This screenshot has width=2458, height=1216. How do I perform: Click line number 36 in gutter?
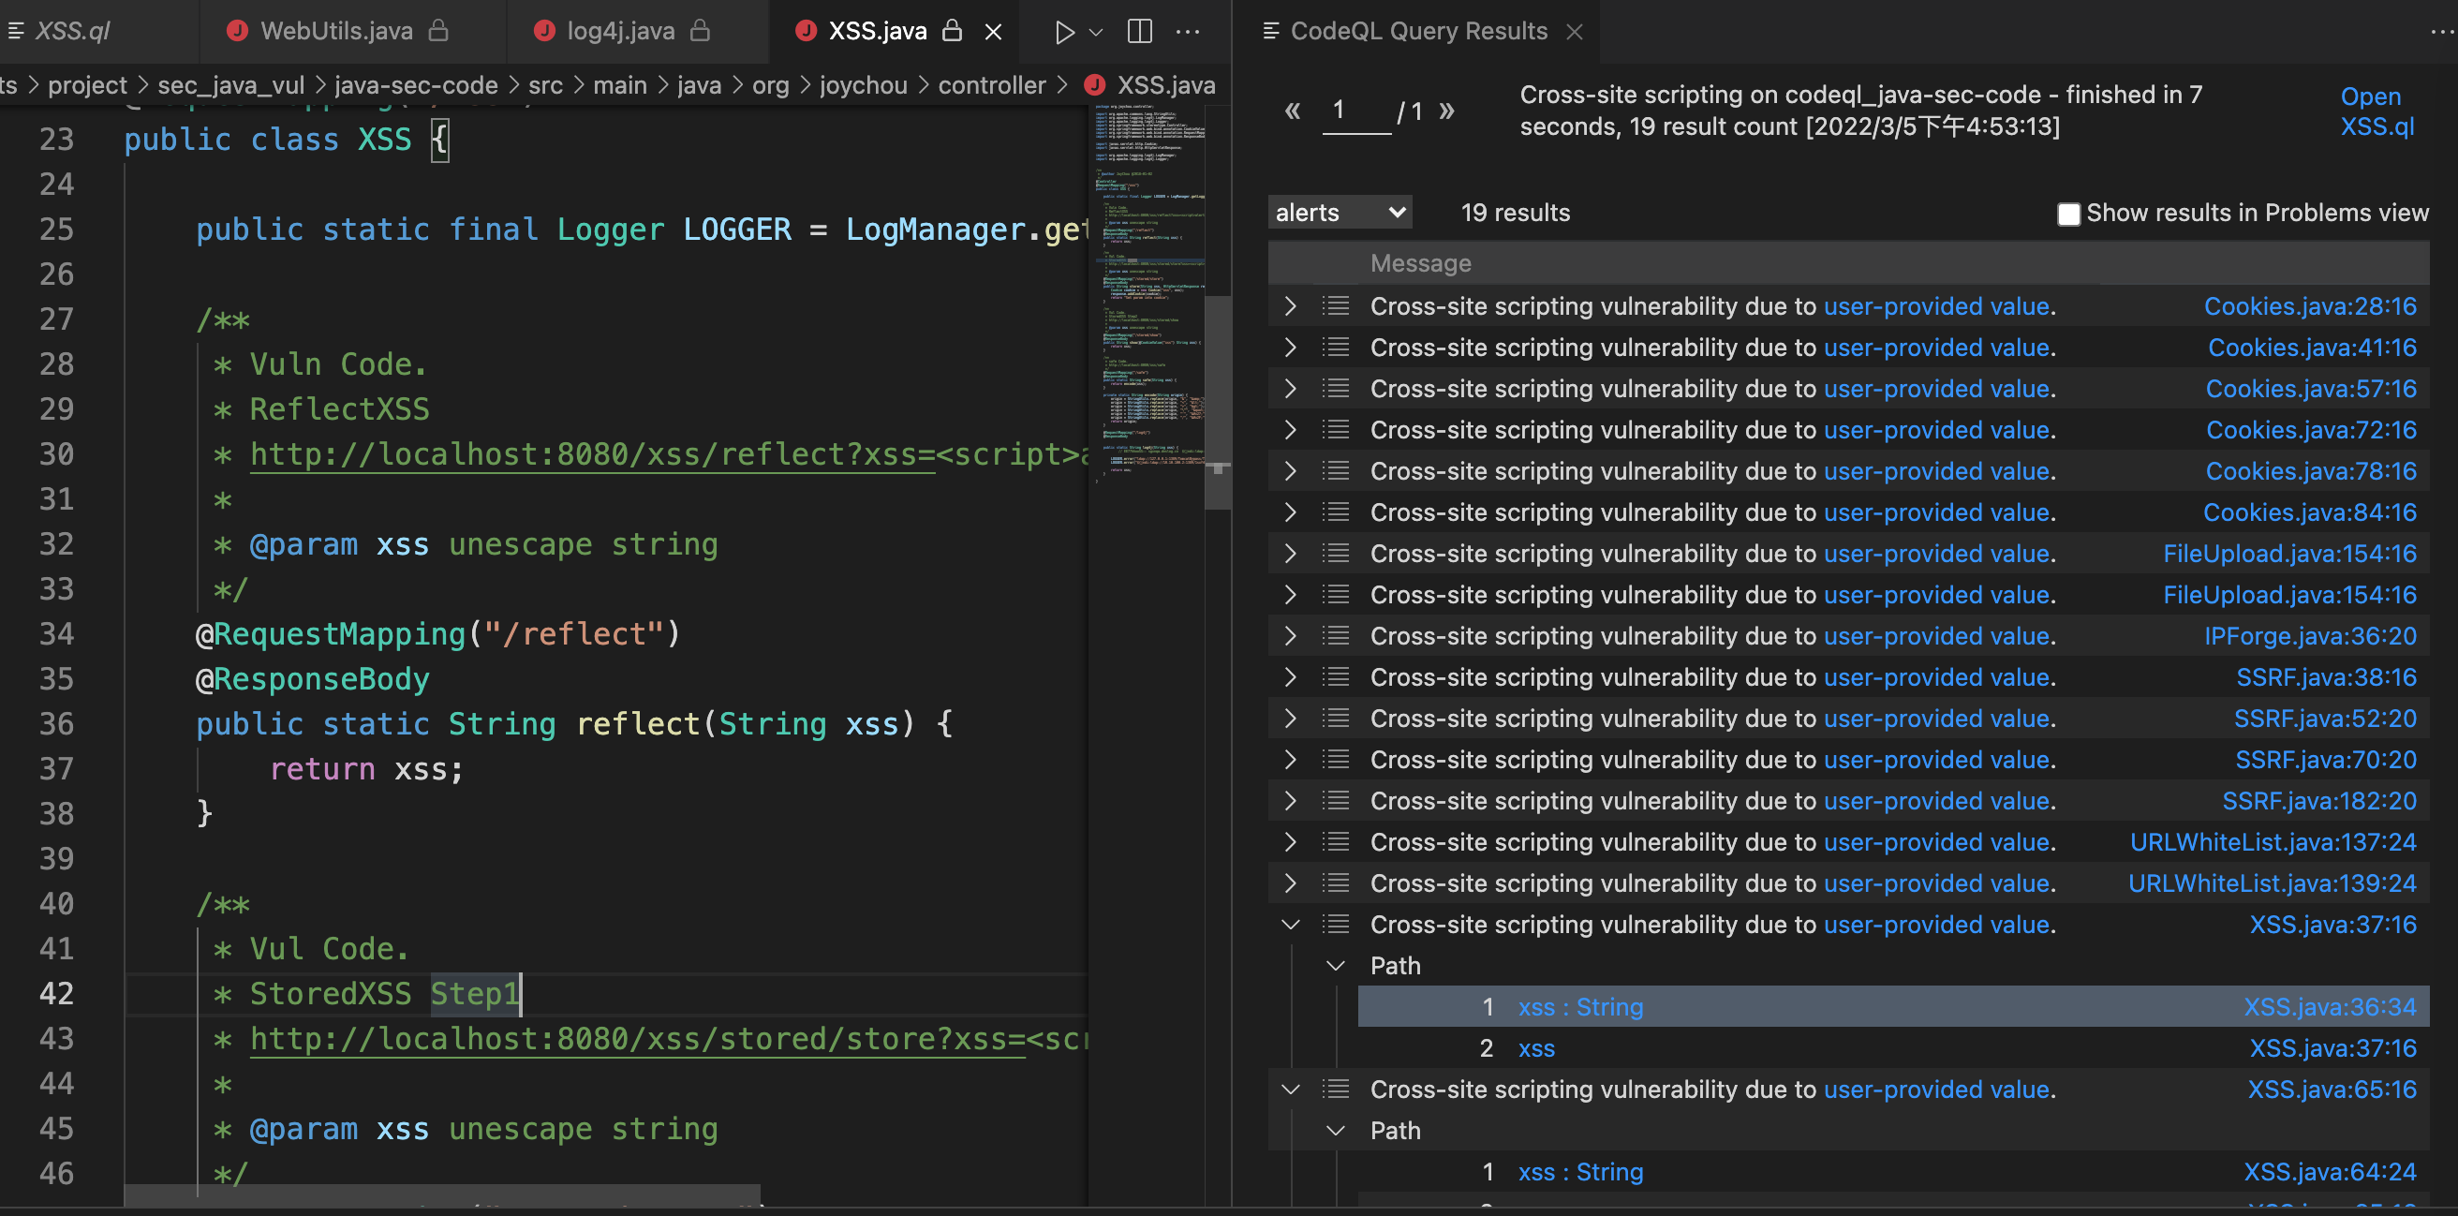click(x=56, y=723)
